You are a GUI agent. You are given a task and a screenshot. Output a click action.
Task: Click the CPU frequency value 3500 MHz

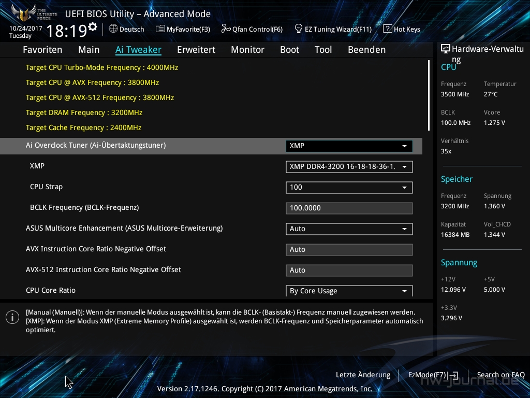(455, 94)
